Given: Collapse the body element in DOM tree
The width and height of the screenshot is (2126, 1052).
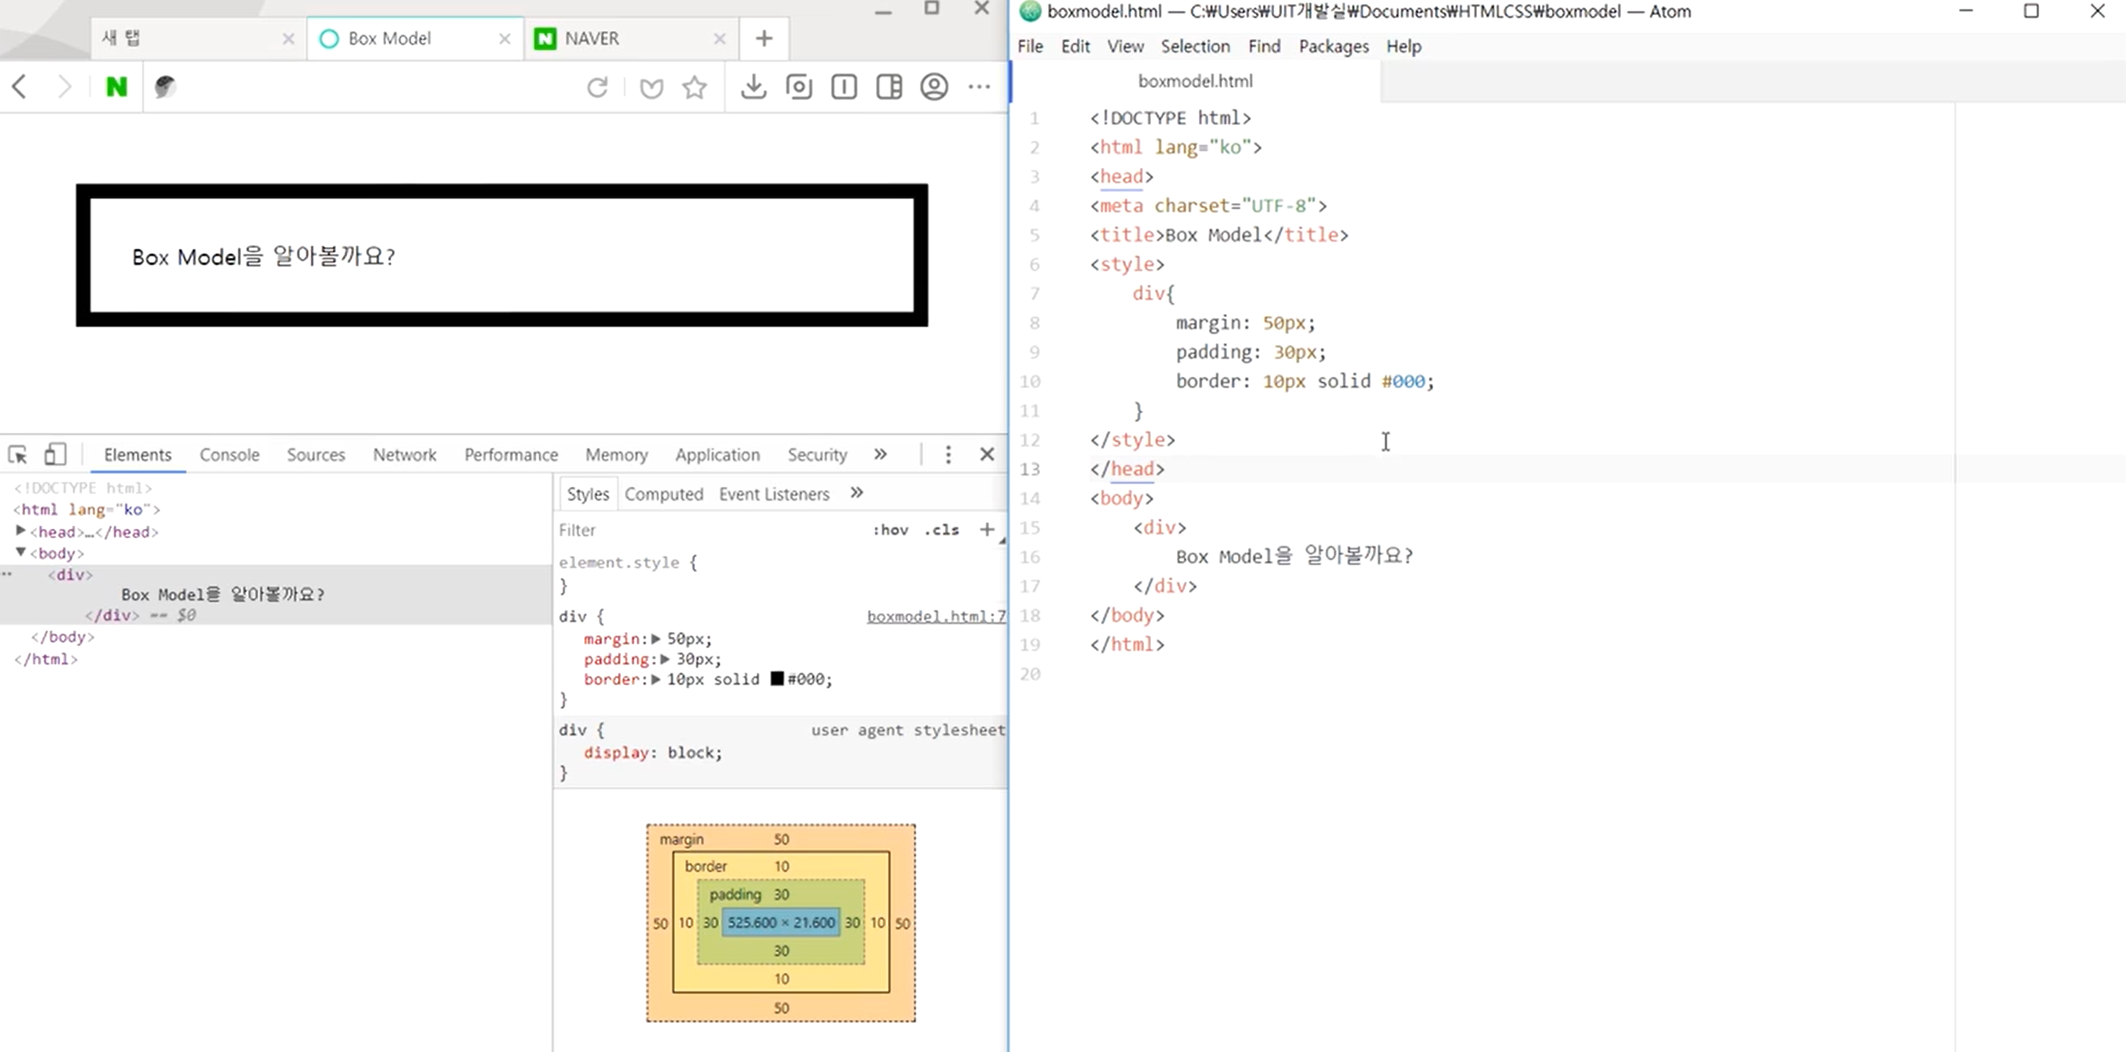Looking at the screenshot, I should [21, 553].
